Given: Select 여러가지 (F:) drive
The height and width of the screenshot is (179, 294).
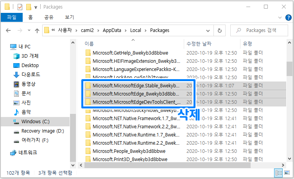Looking at the screenshot, I should (x=31, y=140).
